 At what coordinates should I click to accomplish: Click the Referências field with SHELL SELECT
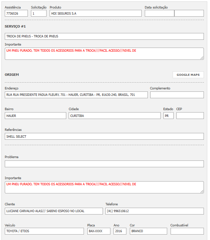[x=104, y=136]
